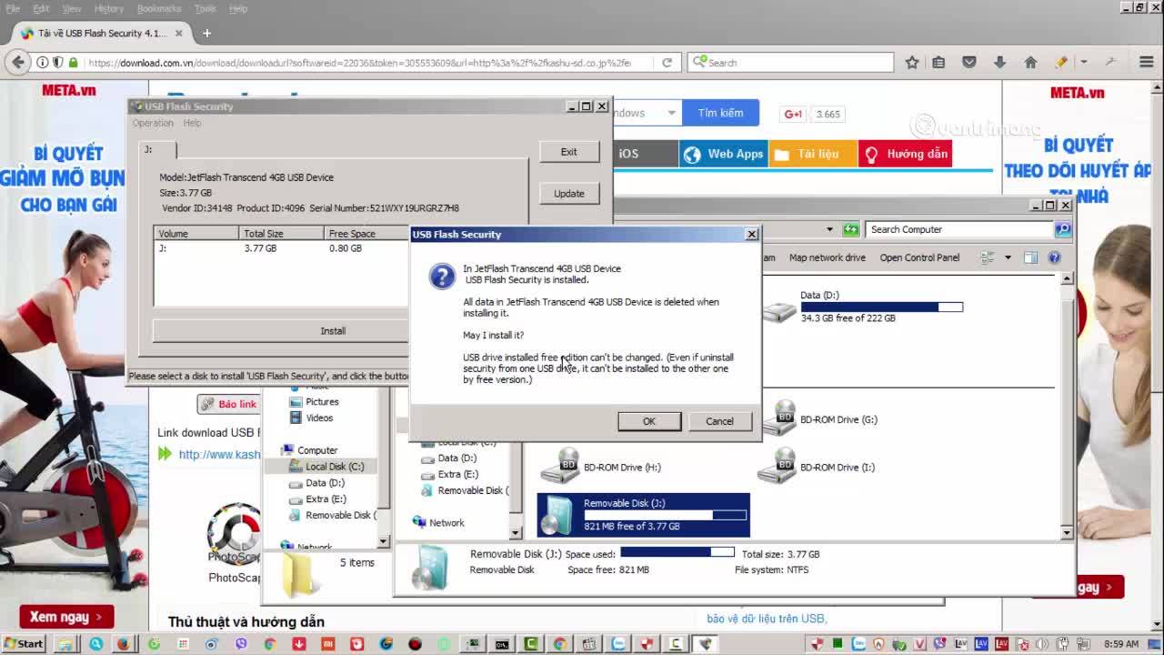
Task: Select Removable Disk (J:) in Explorer
Action: click(643, 515)
